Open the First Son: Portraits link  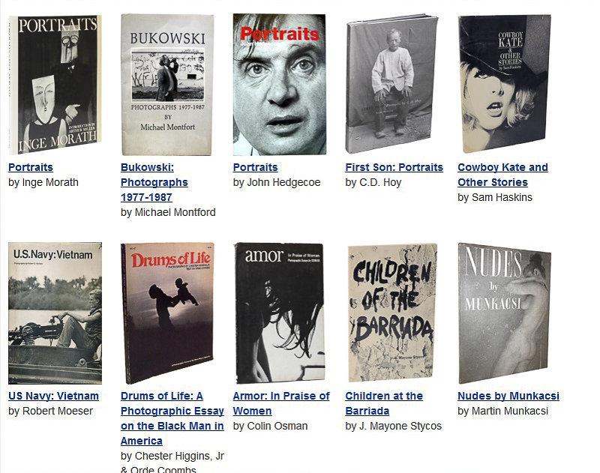[x=394, y=167]
